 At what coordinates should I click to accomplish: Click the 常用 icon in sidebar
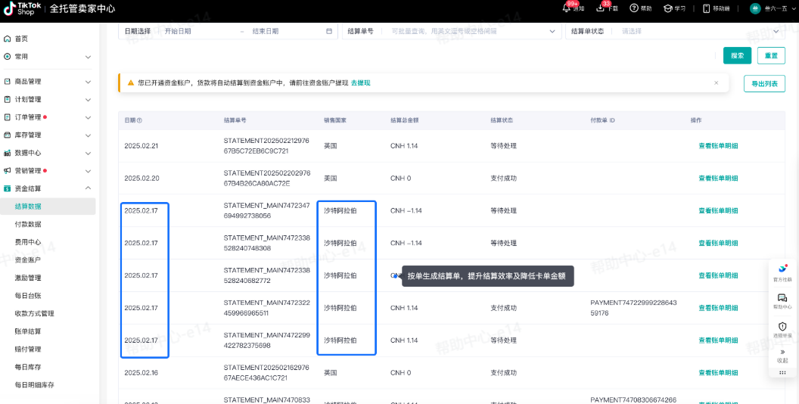(7, 57)
